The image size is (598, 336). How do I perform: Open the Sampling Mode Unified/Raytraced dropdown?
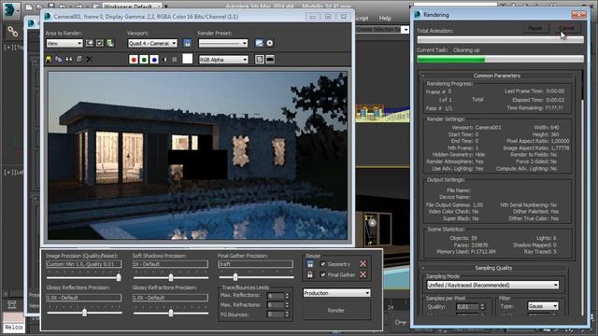(492, 285)
